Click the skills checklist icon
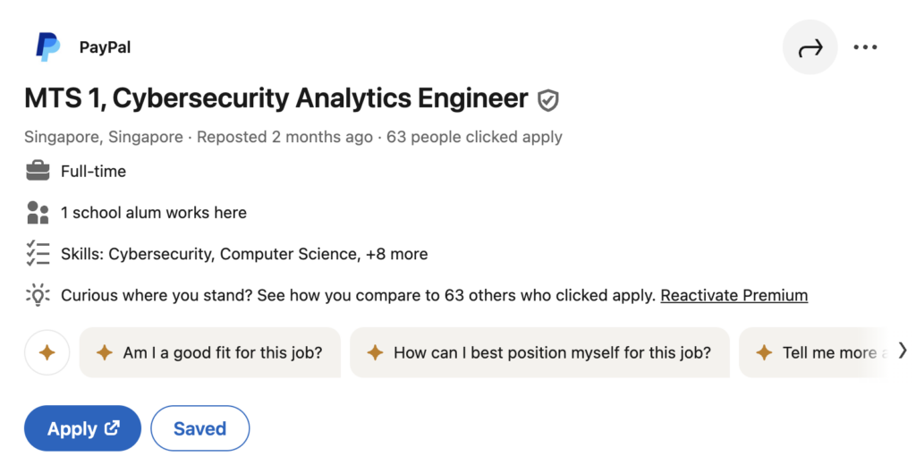The width and height of the screenshot is (916, 465). coord(38,254)
